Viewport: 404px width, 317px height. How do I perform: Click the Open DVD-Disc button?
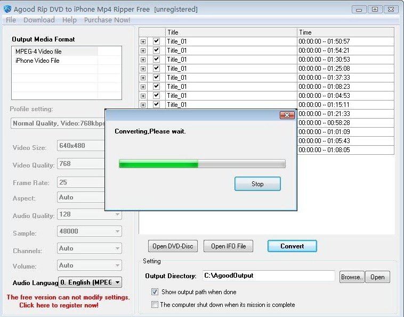(x=173, y=246)
